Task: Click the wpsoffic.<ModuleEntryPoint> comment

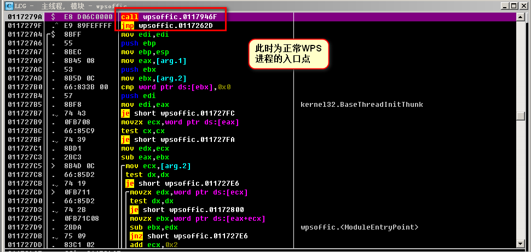Action: pos(359,227)
